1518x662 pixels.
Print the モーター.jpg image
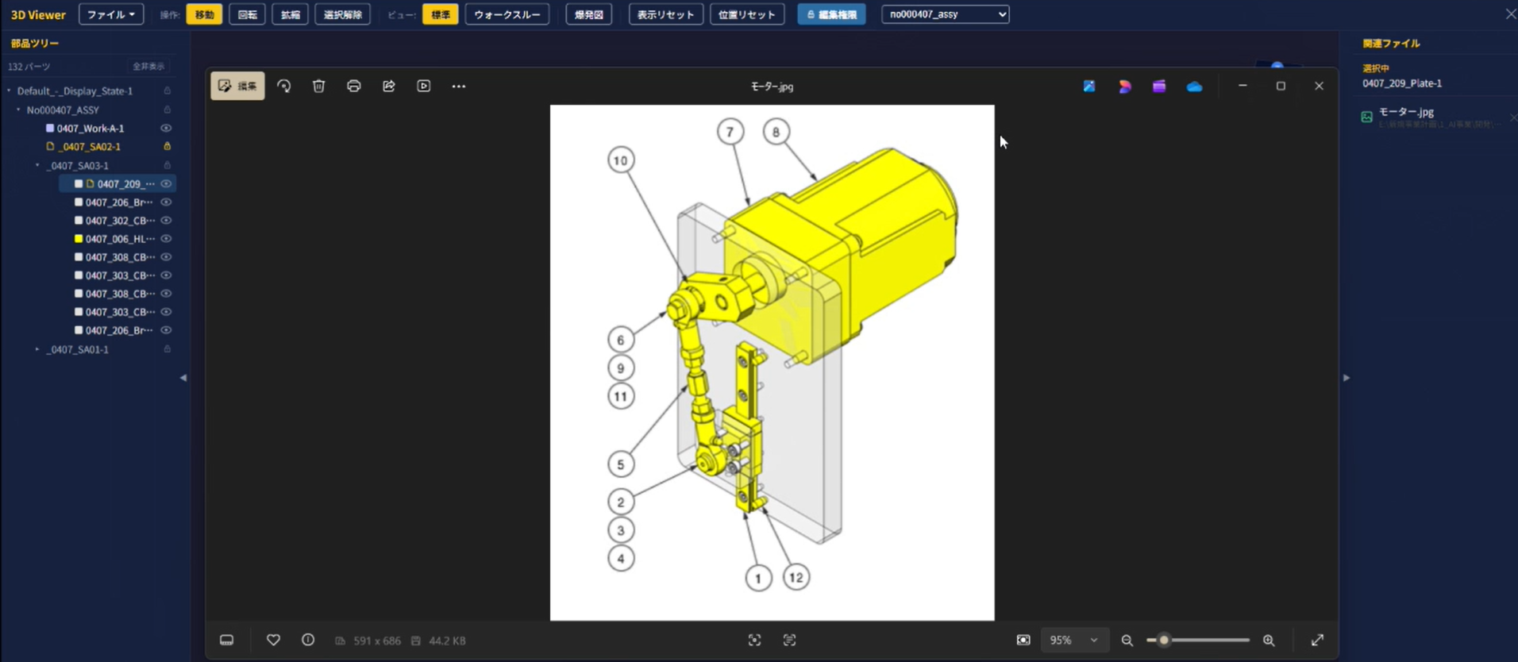[x=353, y=86]
